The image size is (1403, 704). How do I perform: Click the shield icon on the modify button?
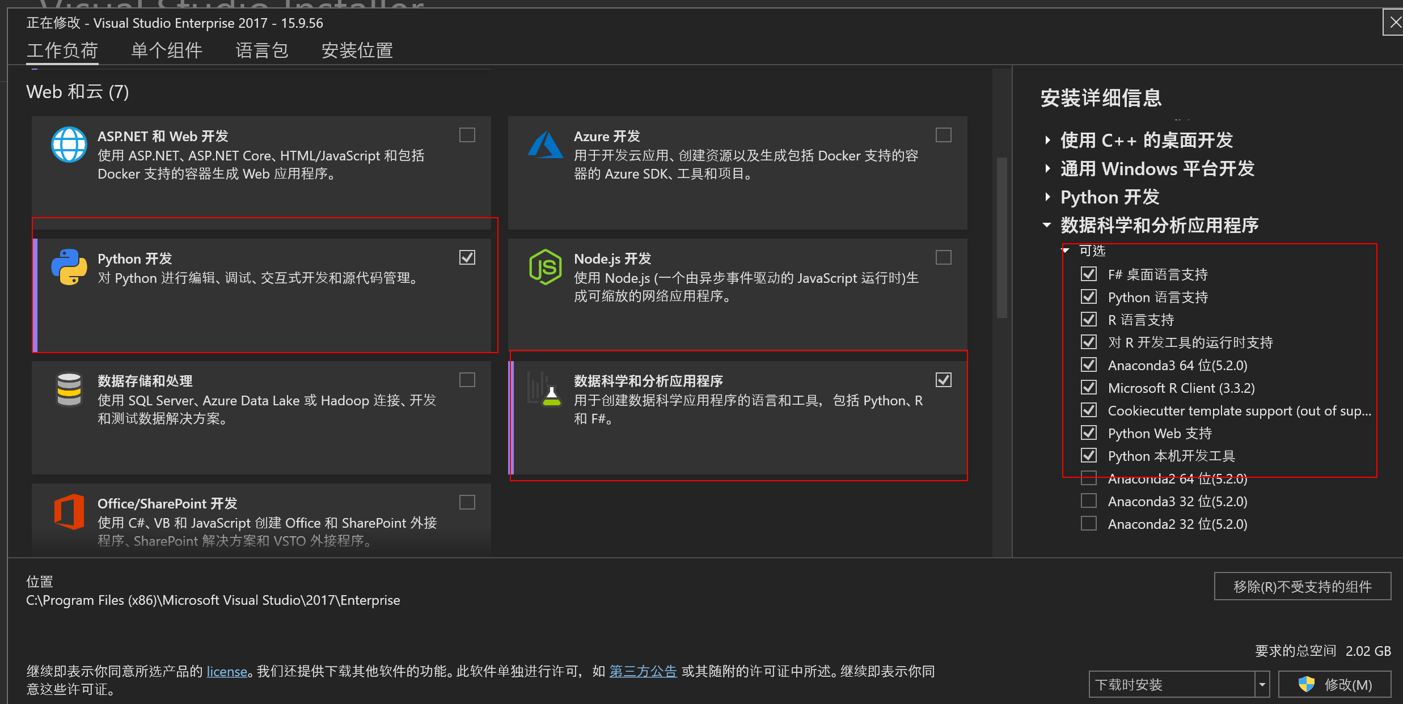1307,684
